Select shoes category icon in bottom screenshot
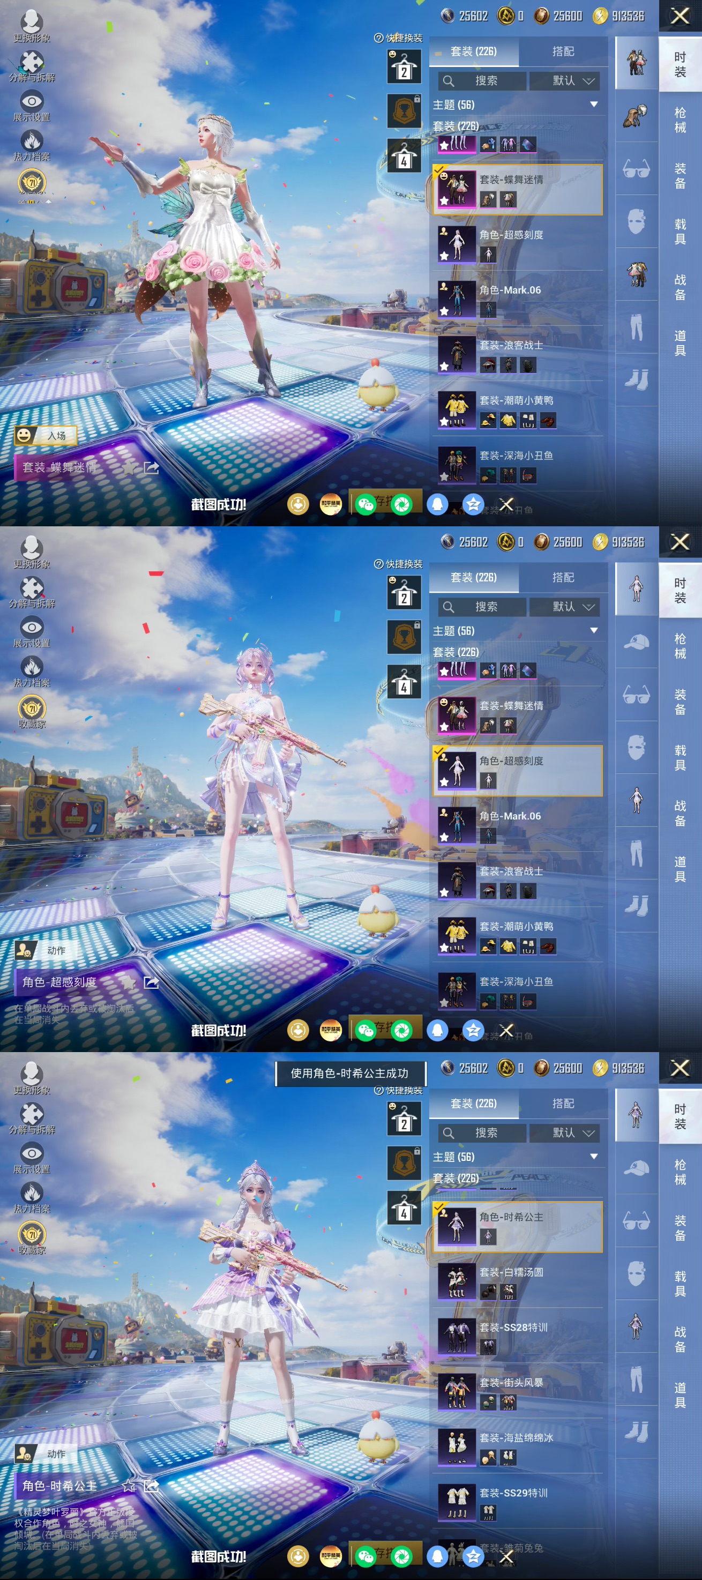 point(636,1432)
